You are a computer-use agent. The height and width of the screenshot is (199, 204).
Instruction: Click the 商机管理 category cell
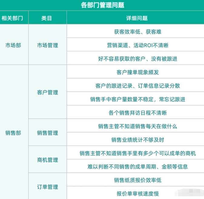coord(47,160)
